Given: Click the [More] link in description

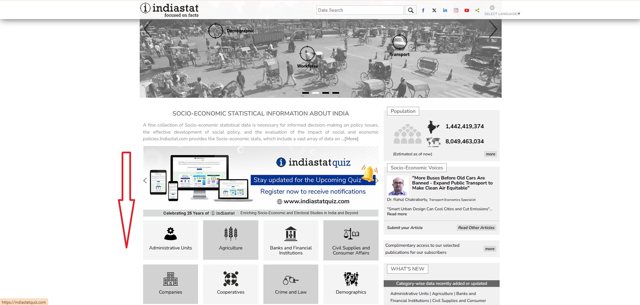Looking at the screenshot, I should point(351,139).
